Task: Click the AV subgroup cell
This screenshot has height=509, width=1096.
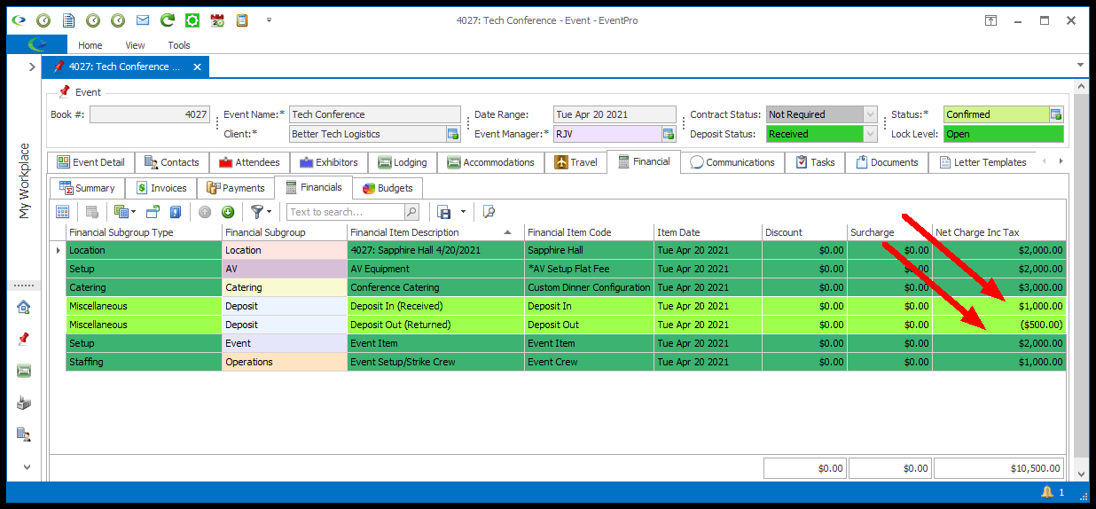Action: point(285,269)
